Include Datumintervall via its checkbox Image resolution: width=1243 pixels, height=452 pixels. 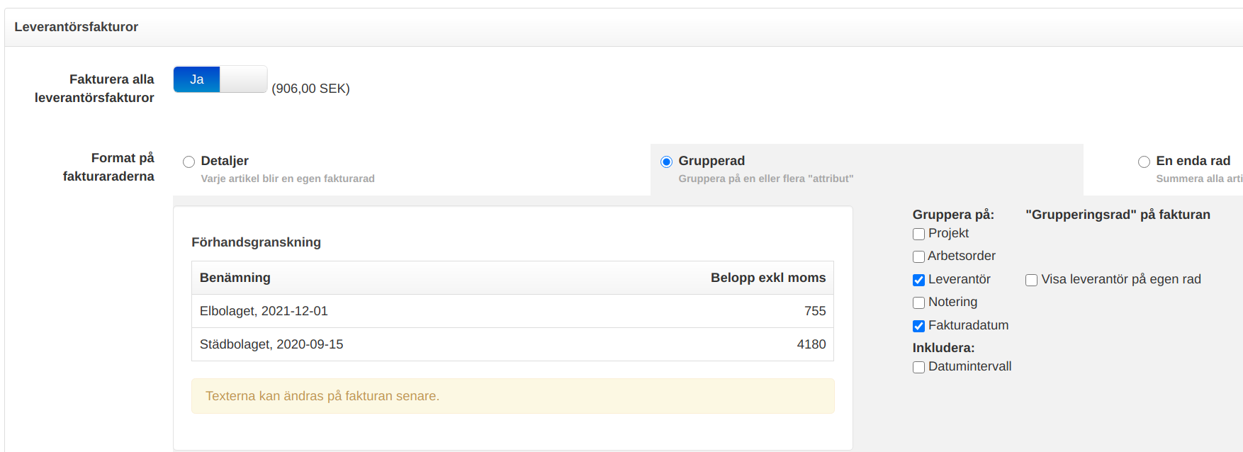coord(918,368)
